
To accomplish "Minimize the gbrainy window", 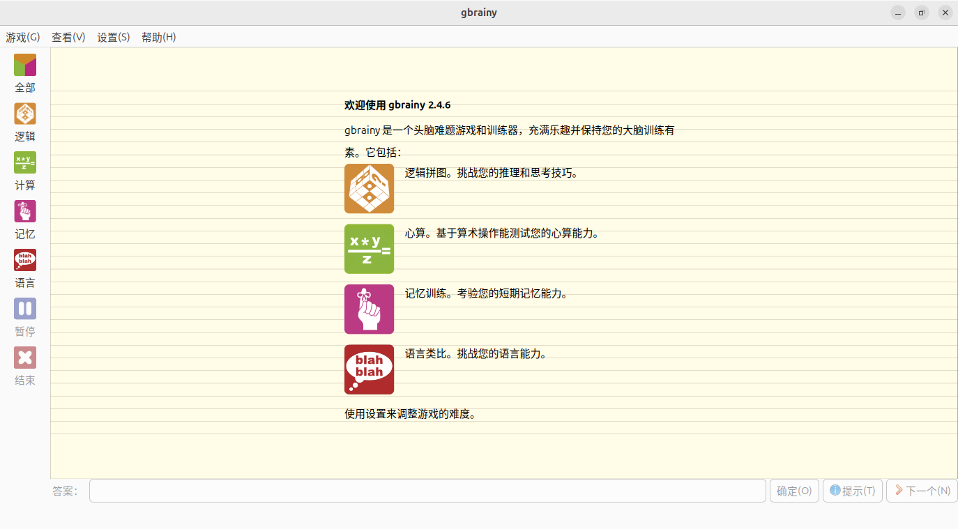I will click(898, 13).
